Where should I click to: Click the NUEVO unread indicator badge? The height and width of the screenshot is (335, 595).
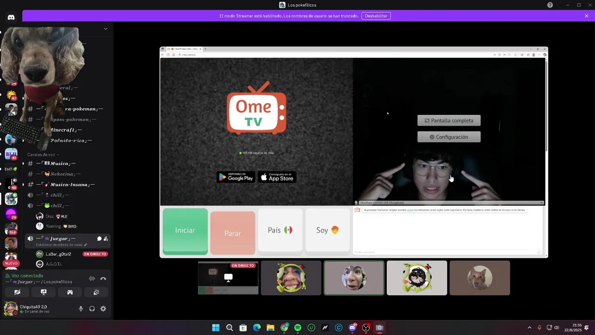(x=11, y=263)
